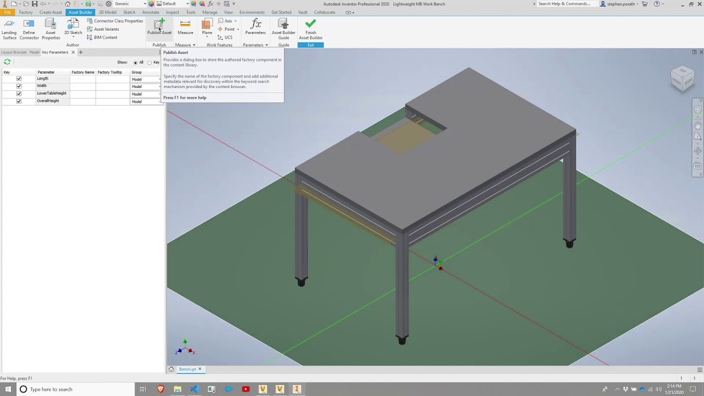The width and height of the screenshot is (704, 396).
Task: Close the Key Parameters tab
Action: (73, 52)
